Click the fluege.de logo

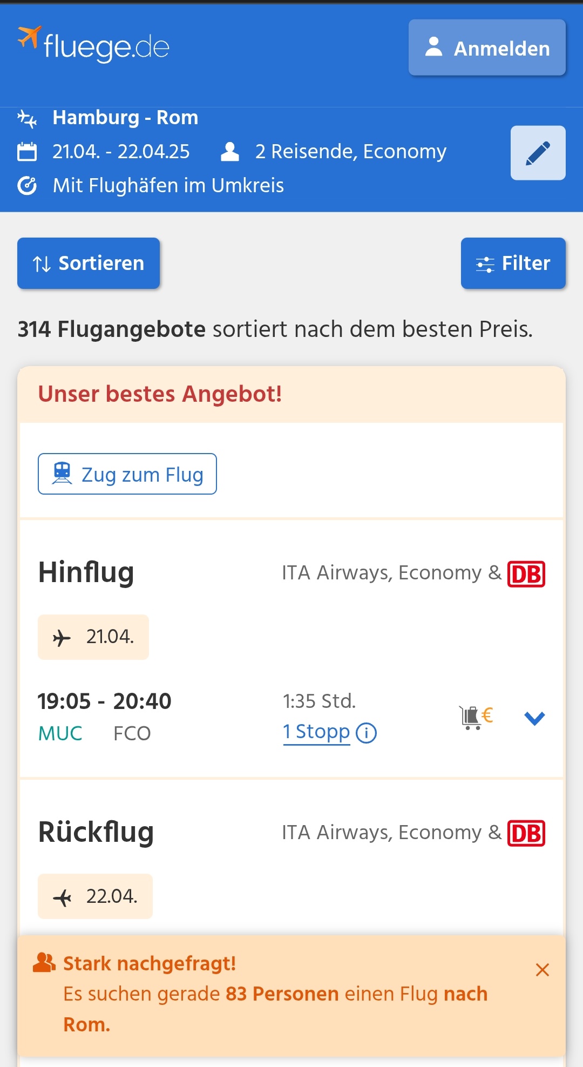pyautogui.click(x=94, y=45)
